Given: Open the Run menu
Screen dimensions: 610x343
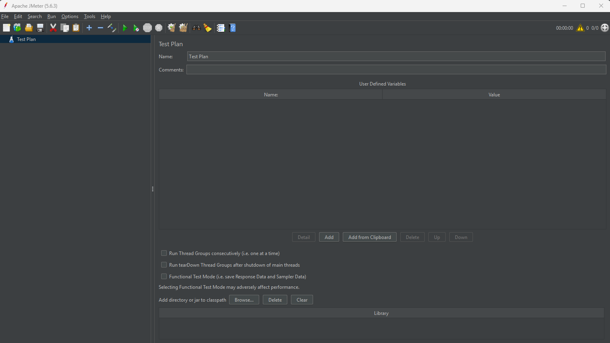Looking at the screenshot, I should pos(51,16).
